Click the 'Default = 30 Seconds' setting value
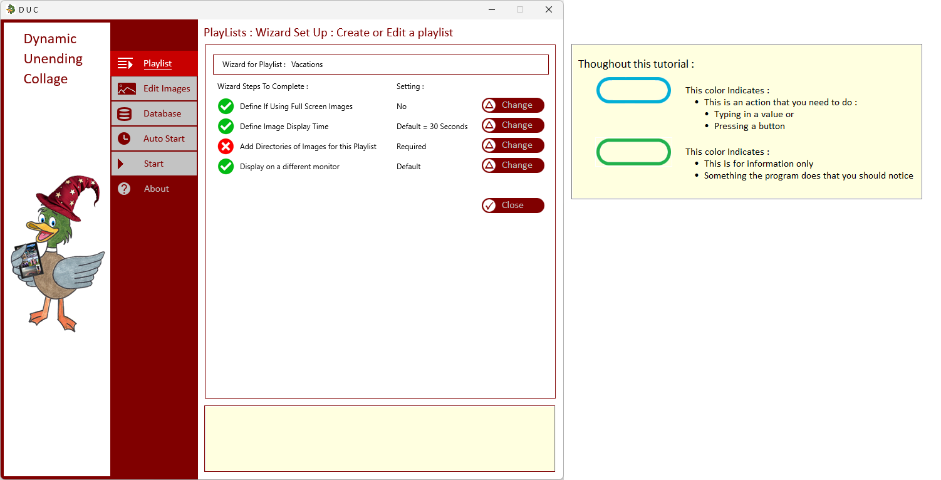The width and height of the screenshot is (941, 480). point(432,127)
